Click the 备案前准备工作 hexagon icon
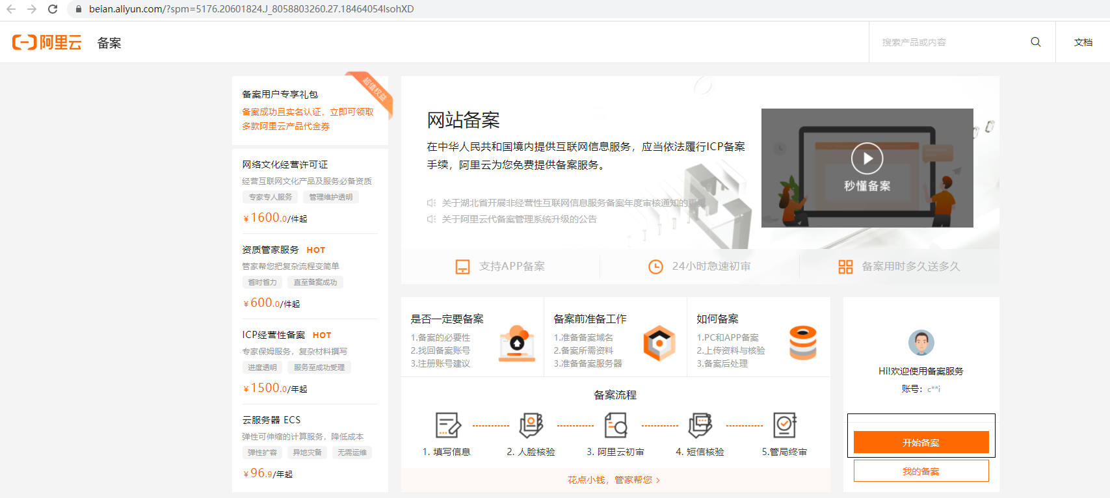The image size is (1110, 498). (x=659, y=343)
